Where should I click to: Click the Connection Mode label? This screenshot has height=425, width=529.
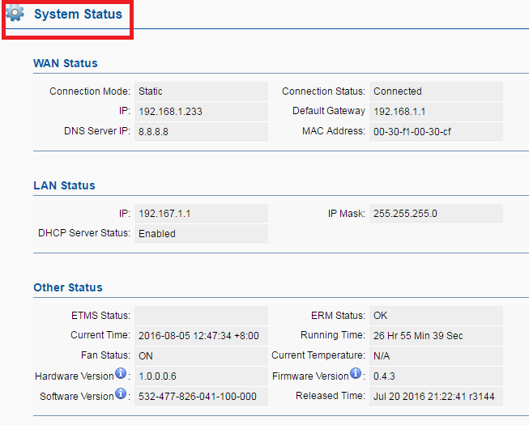(90, 91)
